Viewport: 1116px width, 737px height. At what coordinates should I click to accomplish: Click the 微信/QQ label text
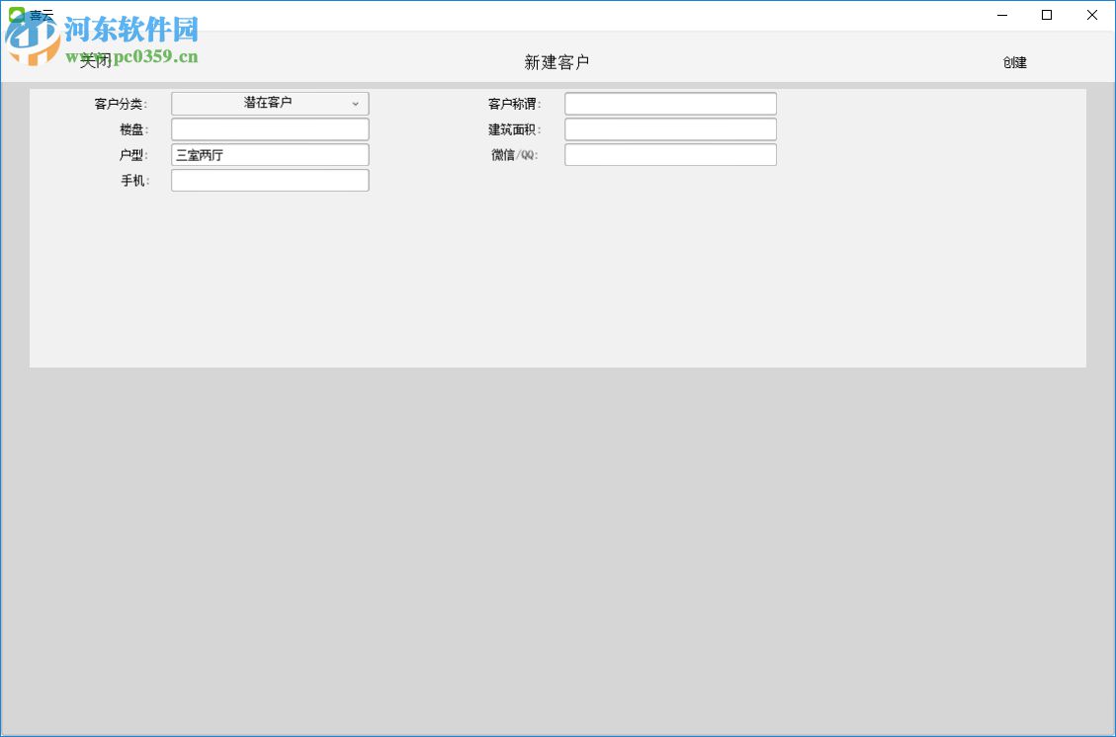pyautogui.click(x=516, y=154)
